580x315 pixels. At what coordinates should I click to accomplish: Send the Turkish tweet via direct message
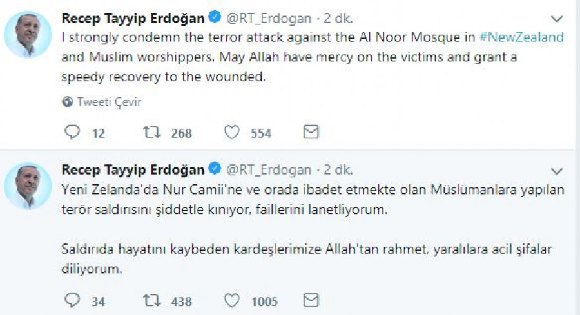(311, 300)
